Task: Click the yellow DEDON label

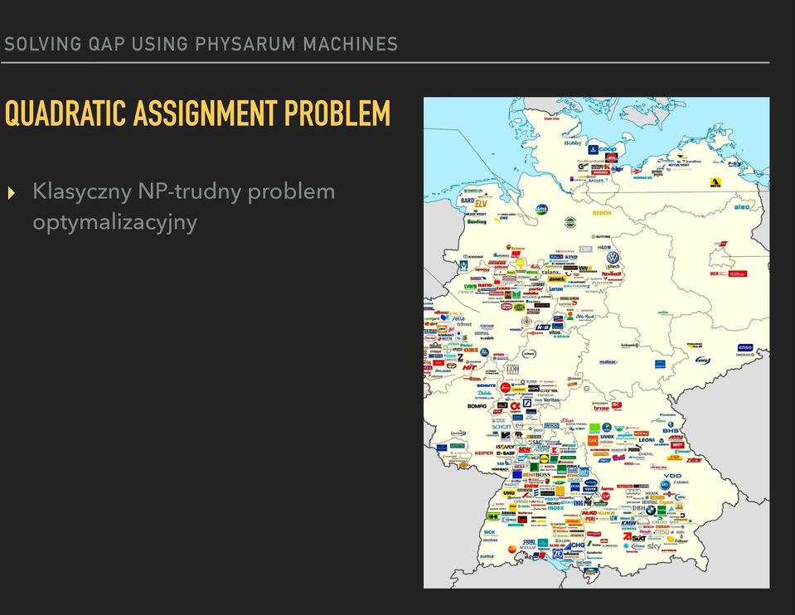Action: pyautogui.click(x=602, y=213)
